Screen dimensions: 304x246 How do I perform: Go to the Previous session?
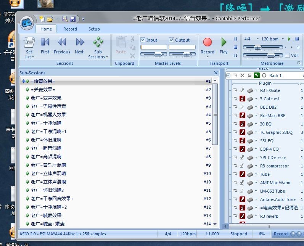coord(62,46)
